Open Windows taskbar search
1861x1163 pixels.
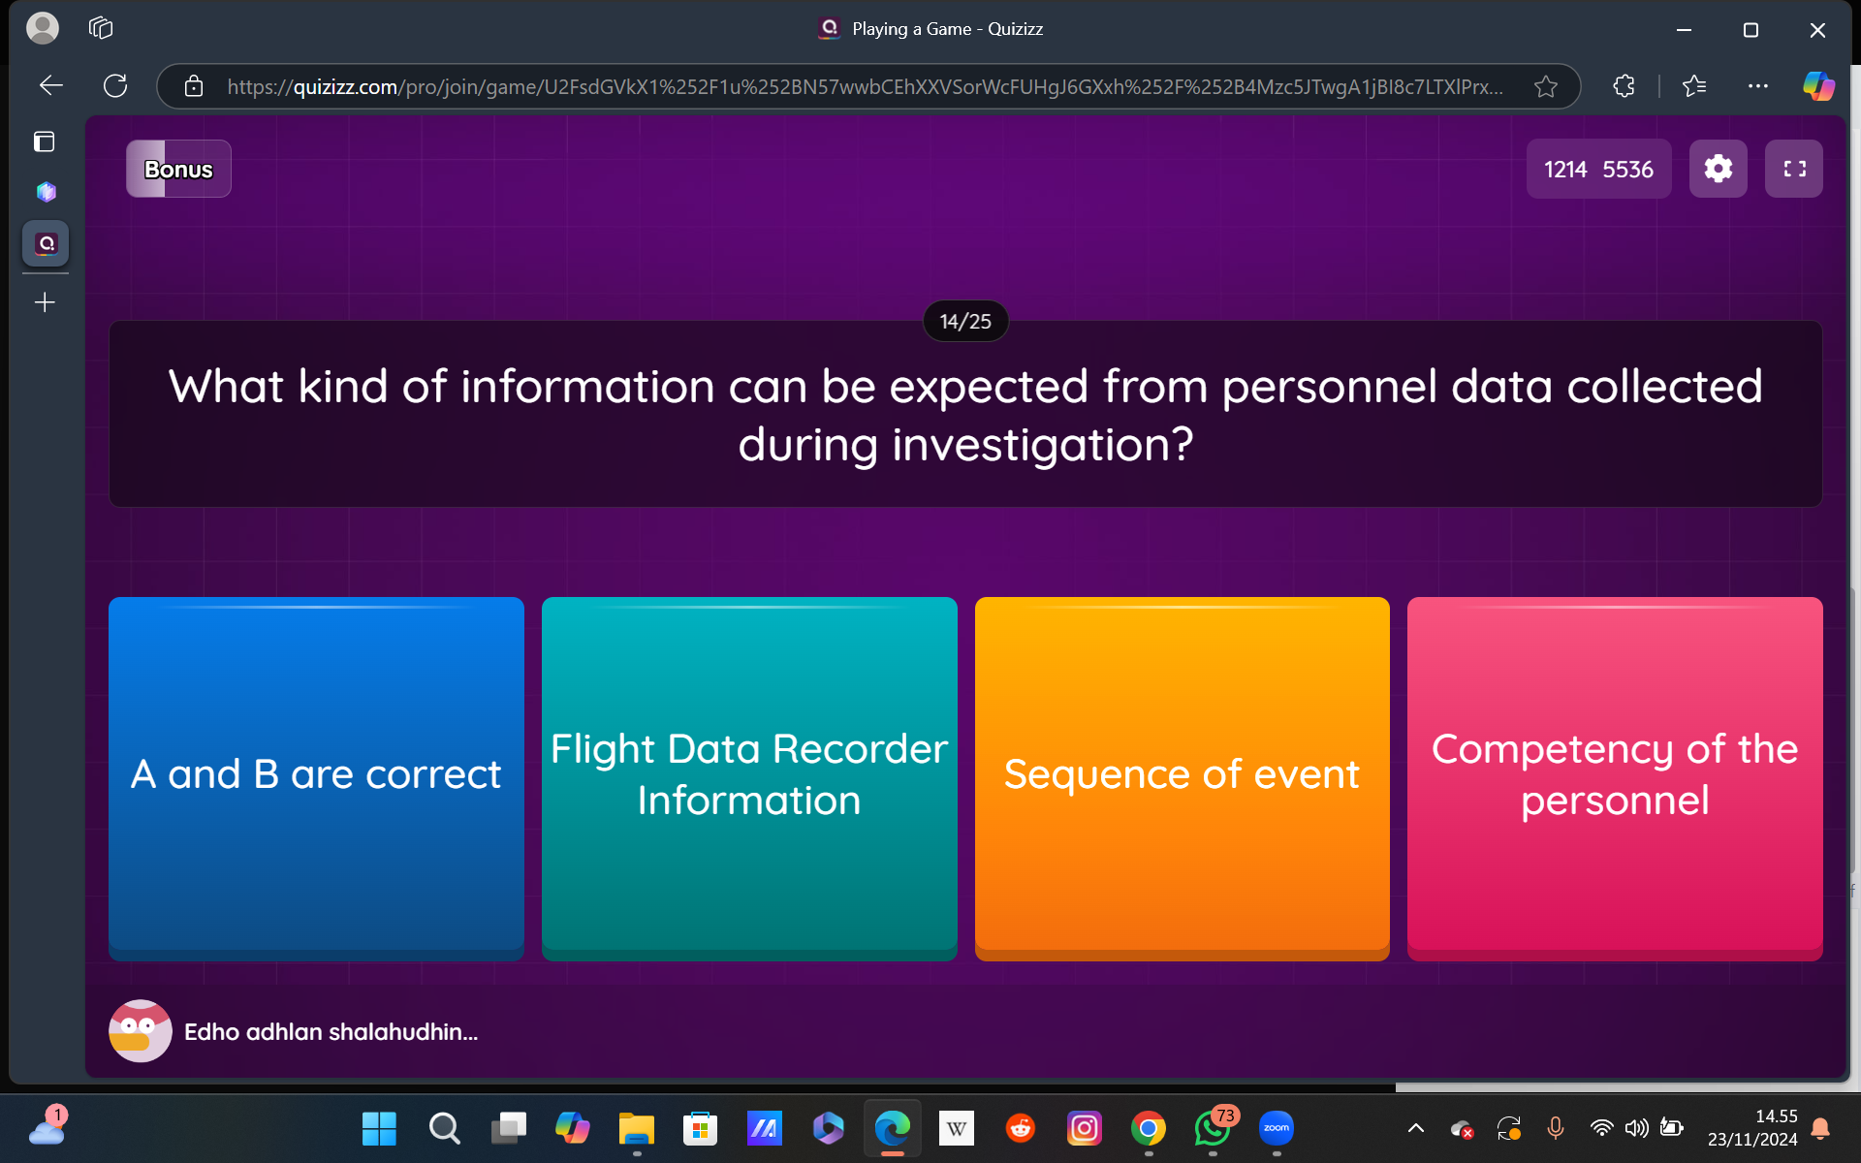coord(443,1128)
